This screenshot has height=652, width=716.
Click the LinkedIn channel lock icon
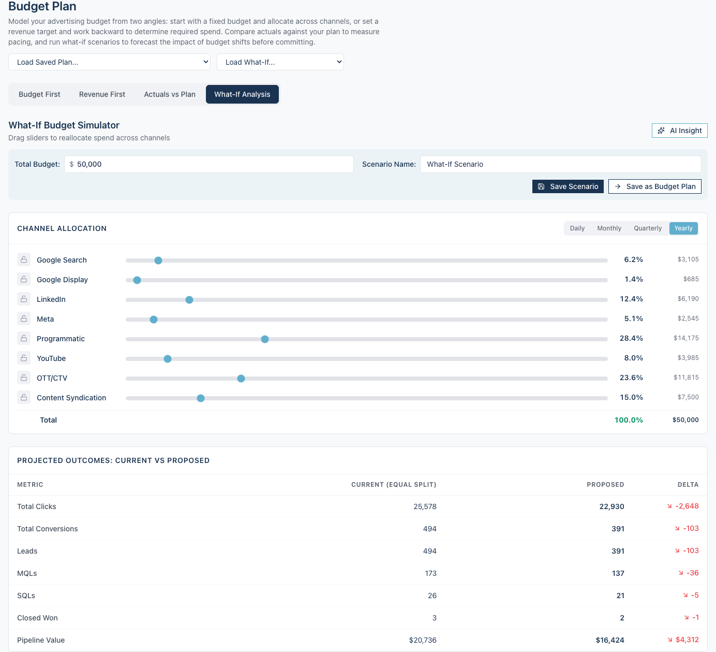(24, 299)
